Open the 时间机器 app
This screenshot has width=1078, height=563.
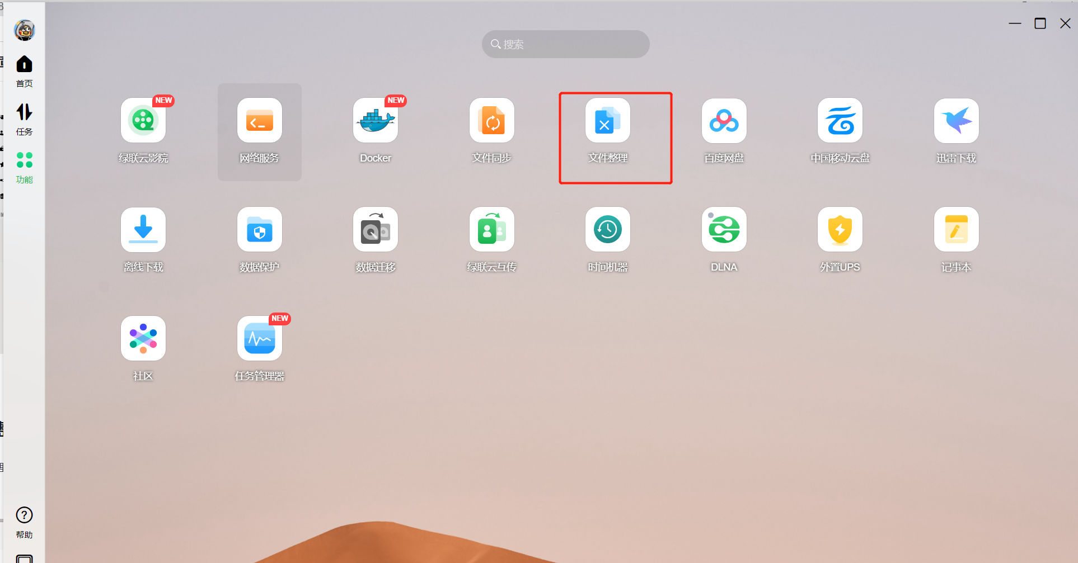[x=608, y=229]
